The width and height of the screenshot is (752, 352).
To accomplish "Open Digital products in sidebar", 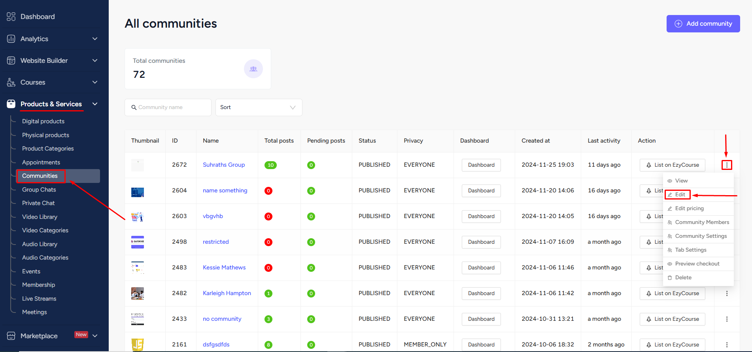I will [x=43, y=121].
